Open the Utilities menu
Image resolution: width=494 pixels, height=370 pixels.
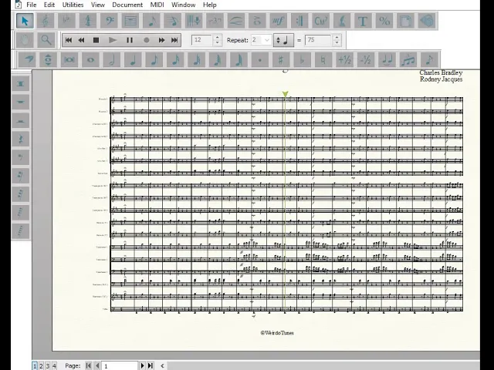coord(73,5)
